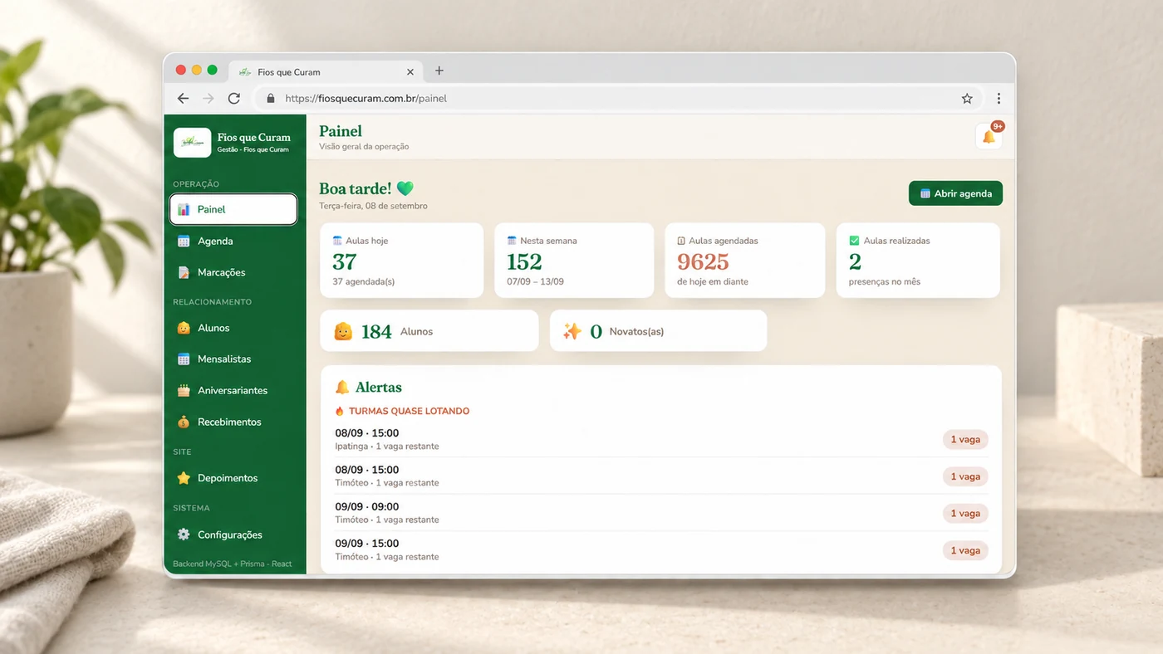Click the Aulas agendadas value 9625
The height and width of the screenshot is (654, 1163).
tap(703, 261)
